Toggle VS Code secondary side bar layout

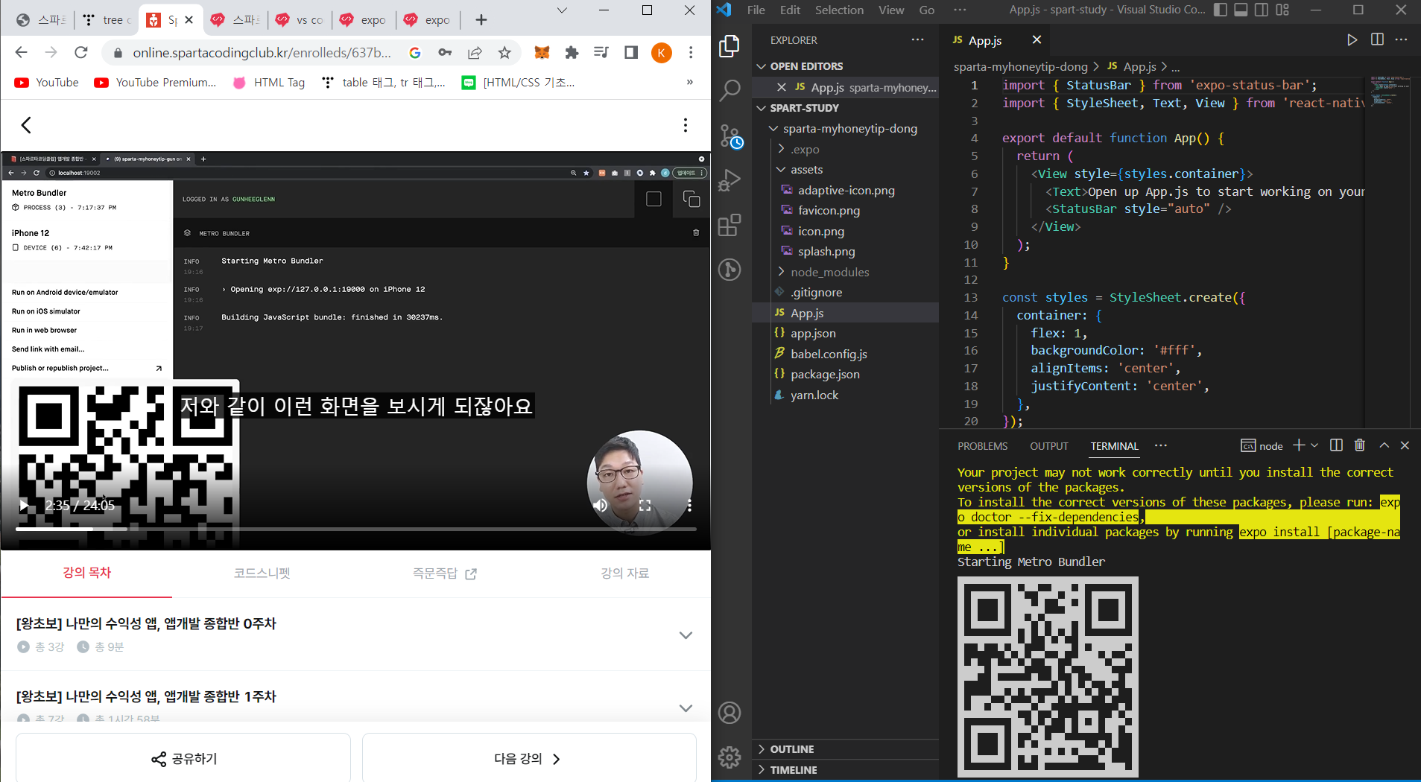pyautogui.click(x=1262, y=10)
